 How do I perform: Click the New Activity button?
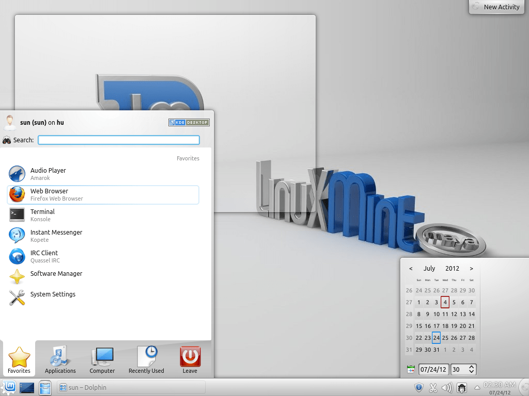[496, 7]
